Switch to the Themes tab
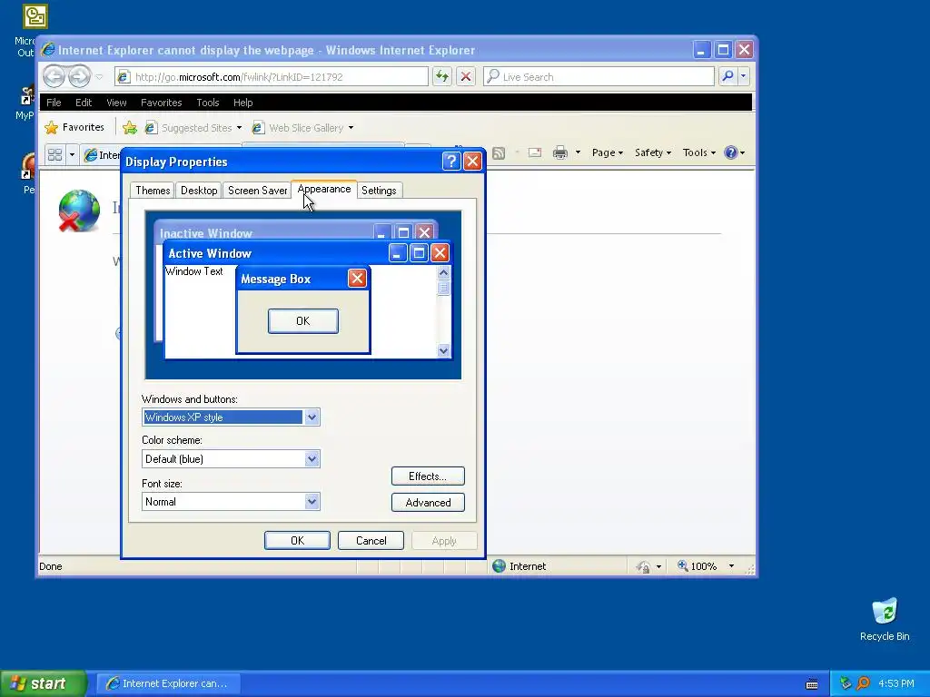930x697 pixels. [153, 191]
